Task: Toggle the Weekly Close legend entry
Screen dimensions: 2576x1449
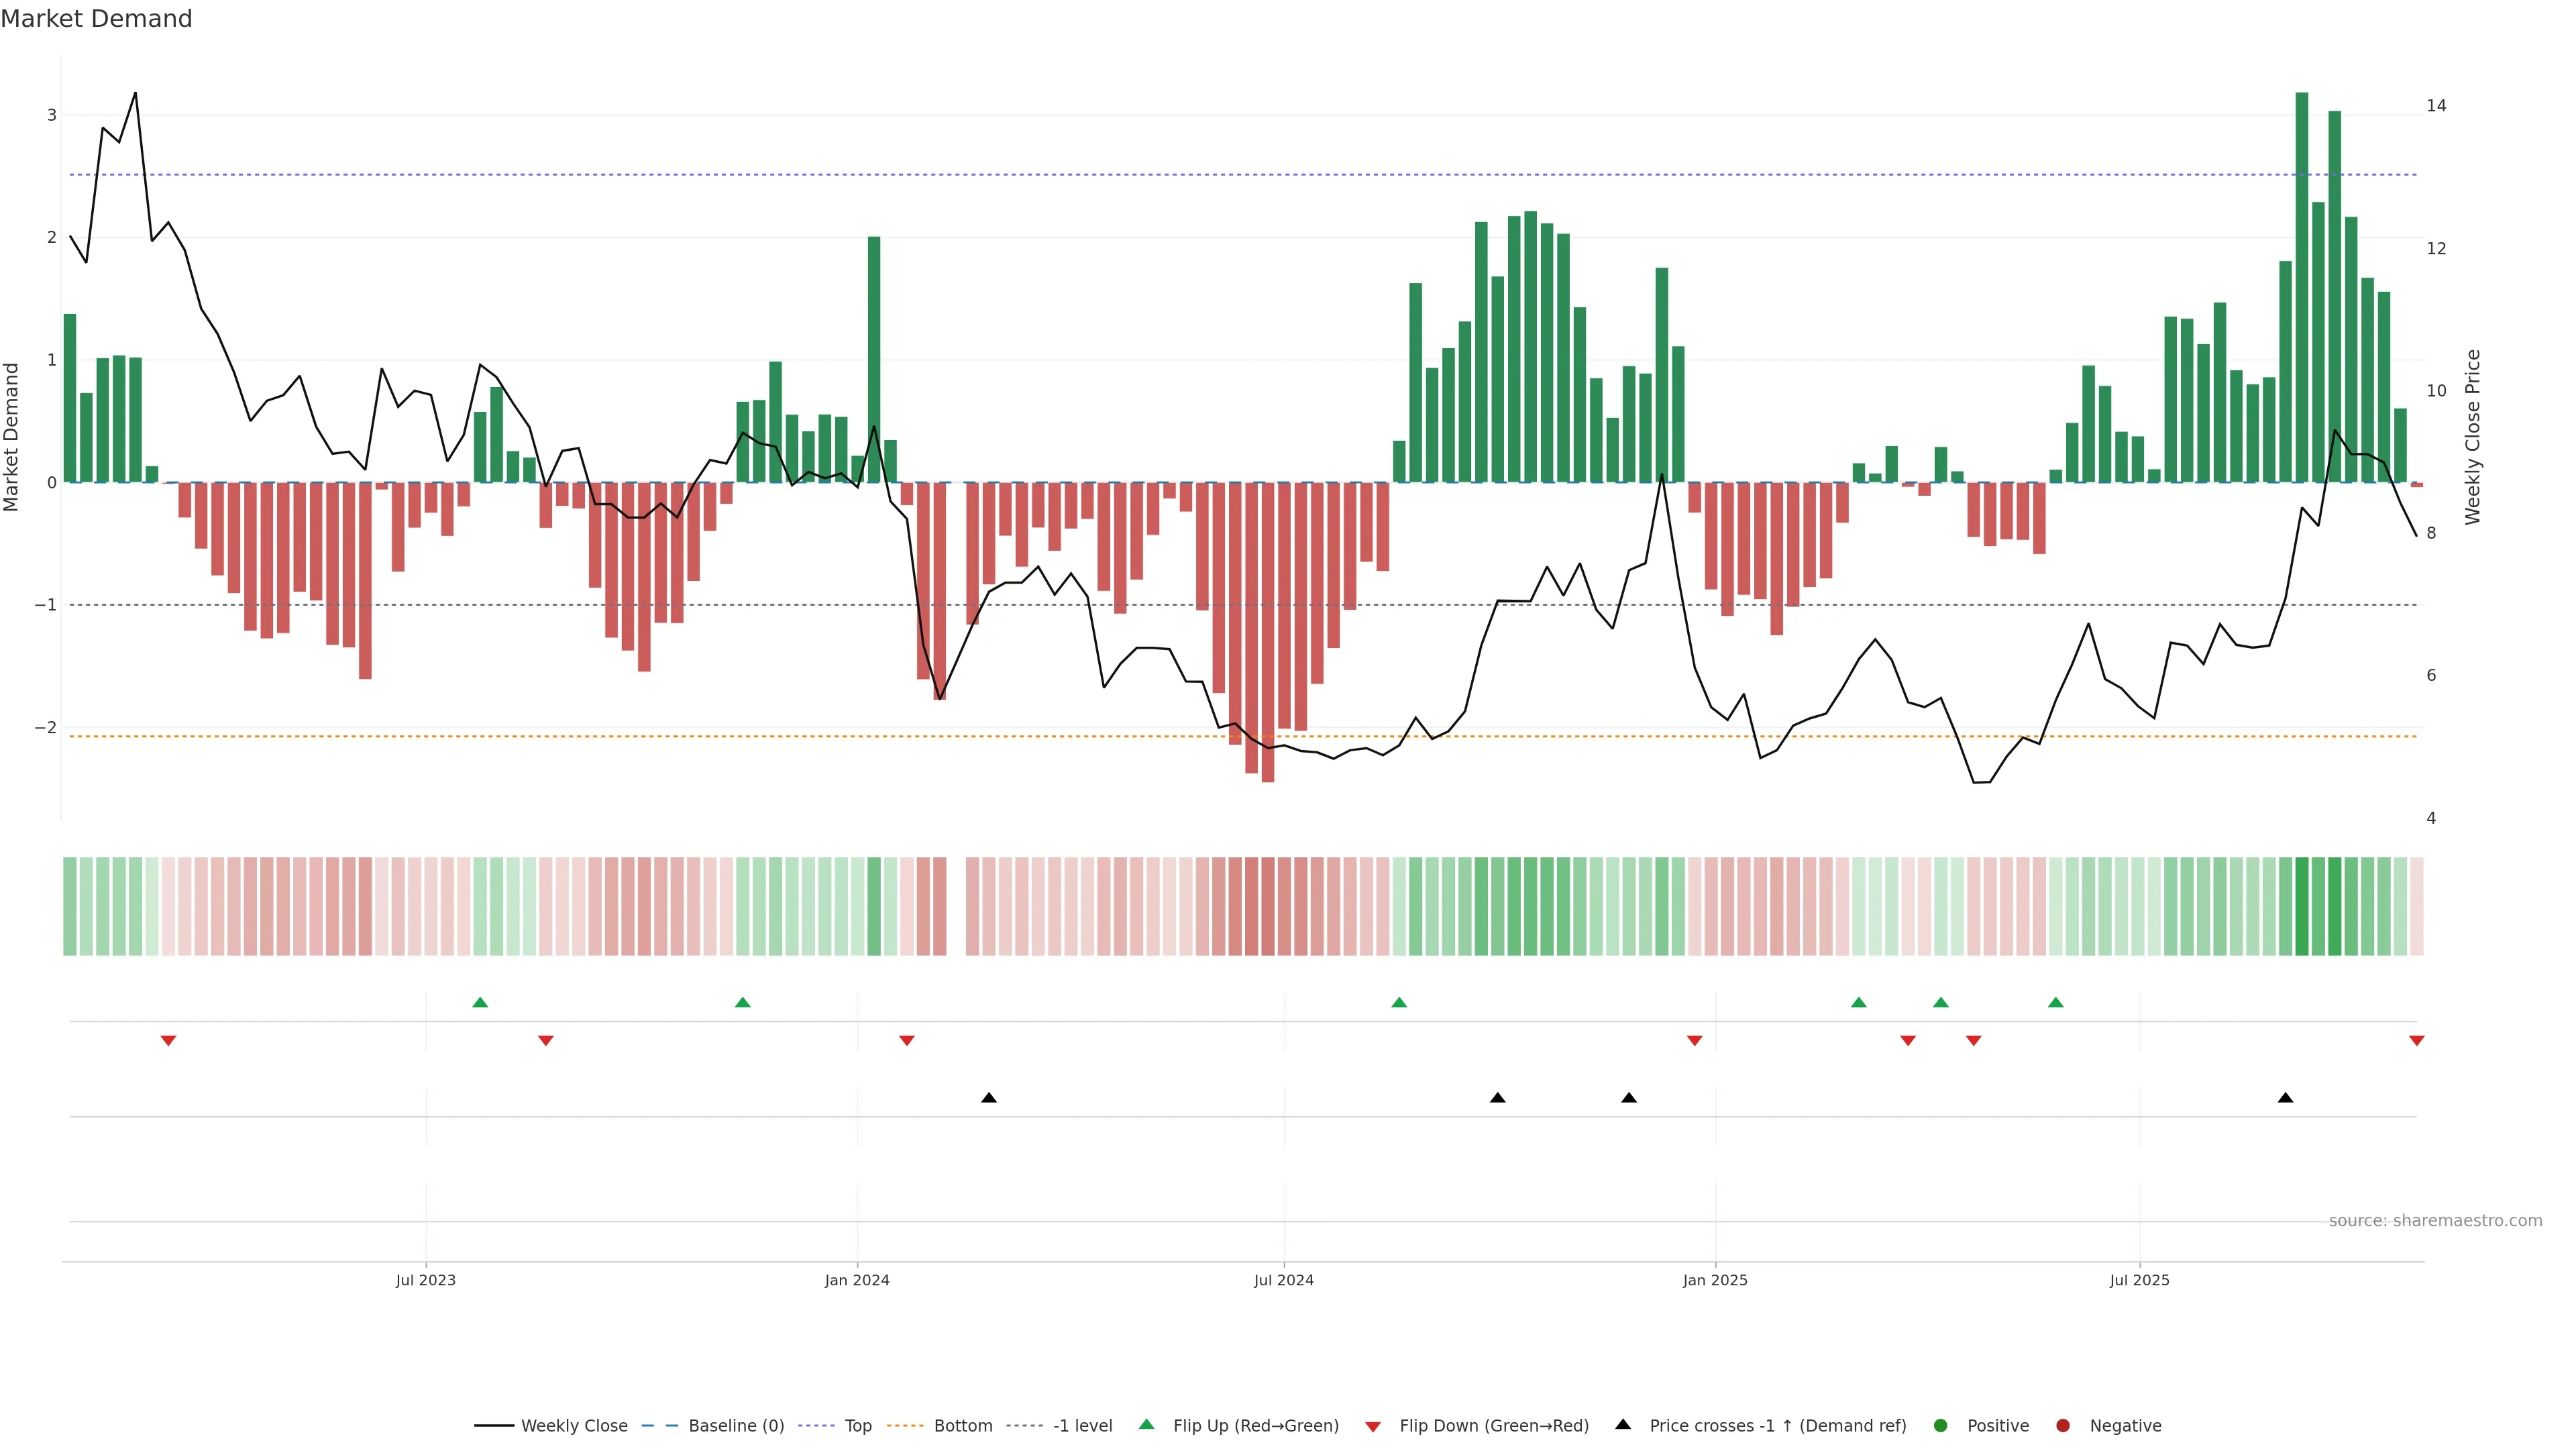Action: pyautogui.click(x=573, y=1426)
